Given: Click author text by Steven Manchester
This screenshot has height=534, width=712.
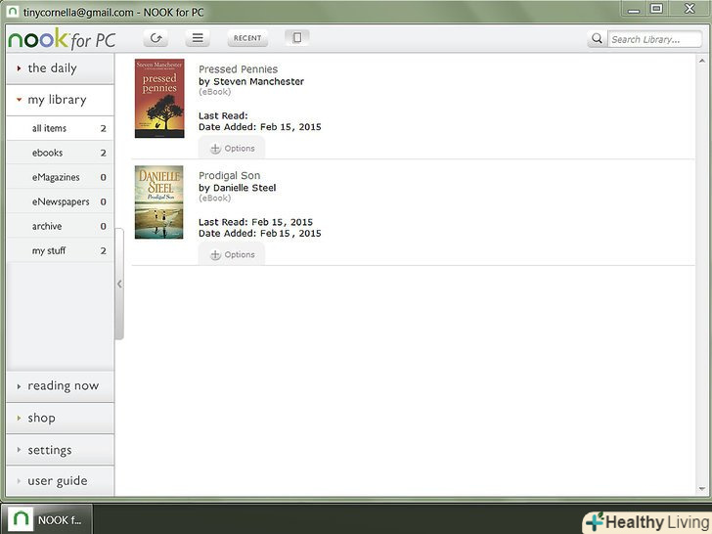Looking at the screenshot, I should [x=251, y=82].
